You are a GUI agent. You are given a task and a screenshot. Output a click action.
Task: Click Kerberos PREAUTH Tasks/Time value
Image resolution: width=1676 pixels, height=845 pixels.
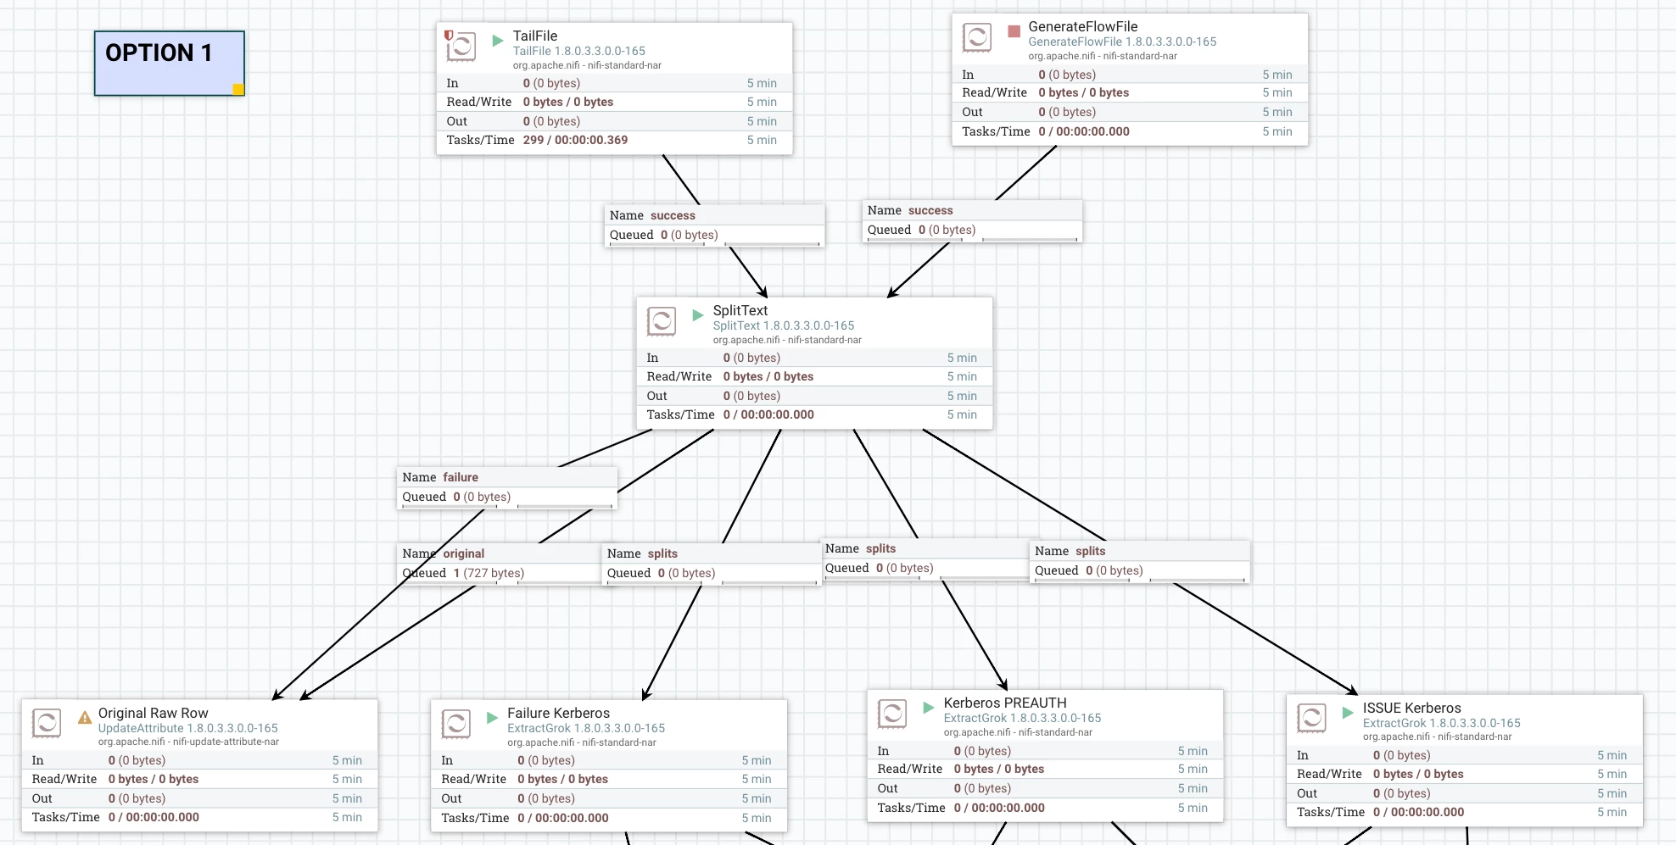pyautogui.click(x=999, y=808)
